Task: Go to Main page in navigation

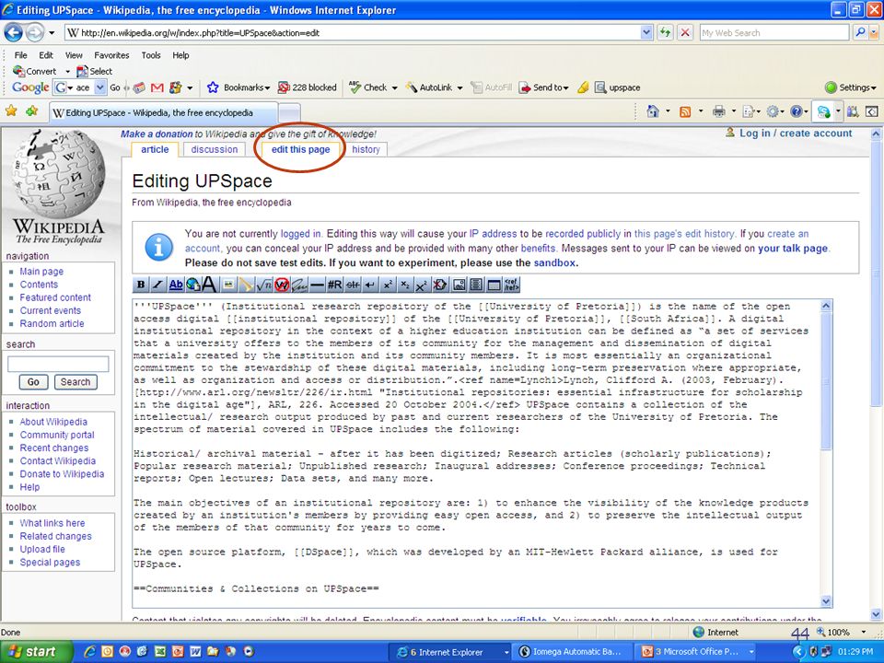Action: tap(41, 271)
